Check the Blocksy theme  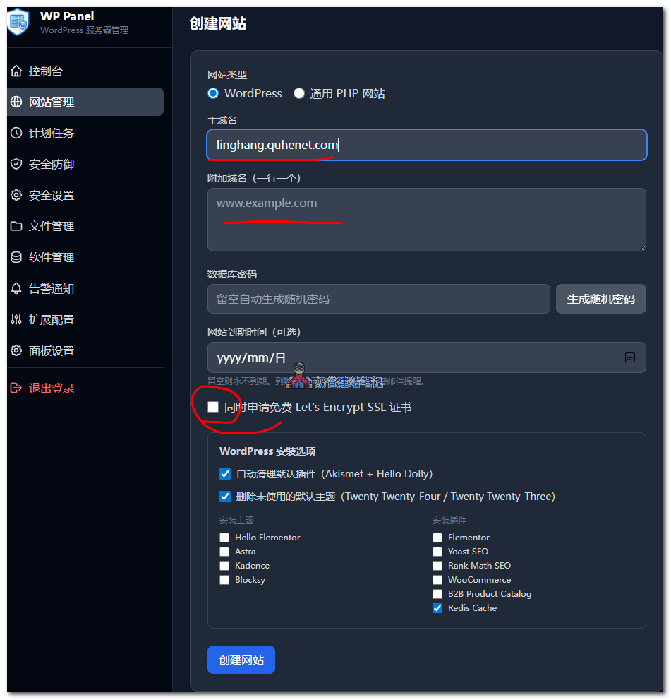[224, 580]
